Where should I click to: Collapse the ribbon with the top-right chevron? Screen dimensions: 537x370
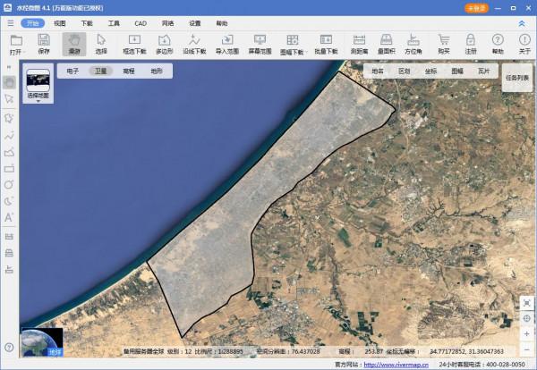coord(522,23)
